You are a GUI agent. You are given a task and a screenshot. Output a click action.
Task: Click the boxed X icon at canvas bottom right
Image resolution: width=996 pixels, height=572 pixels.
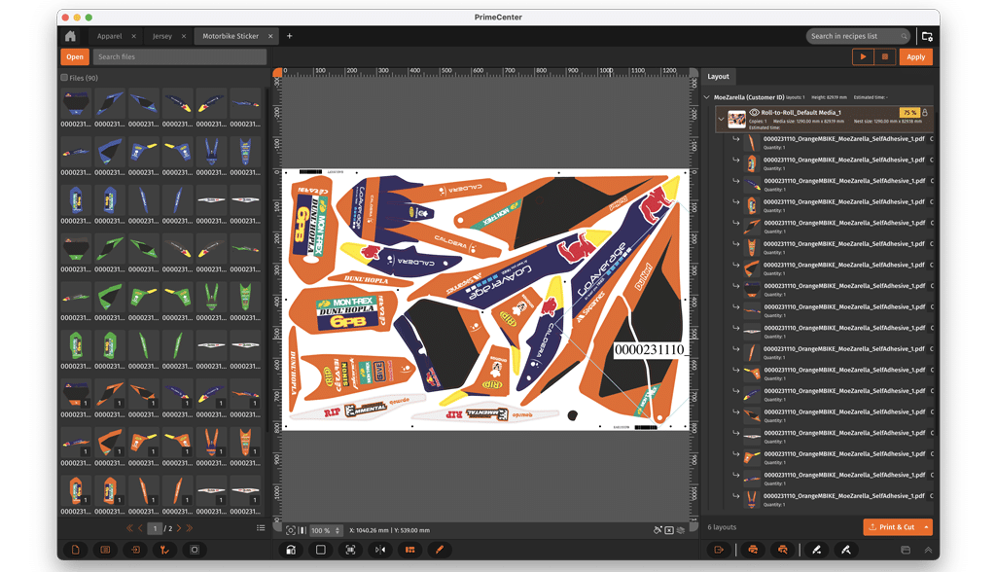point(669,530)
